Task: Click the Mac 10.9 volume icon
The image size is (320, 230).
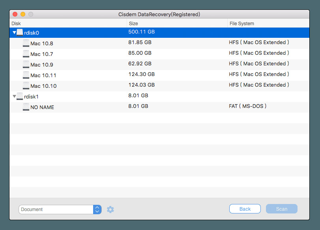Action: pyautogui.click(x=26, y=64)
